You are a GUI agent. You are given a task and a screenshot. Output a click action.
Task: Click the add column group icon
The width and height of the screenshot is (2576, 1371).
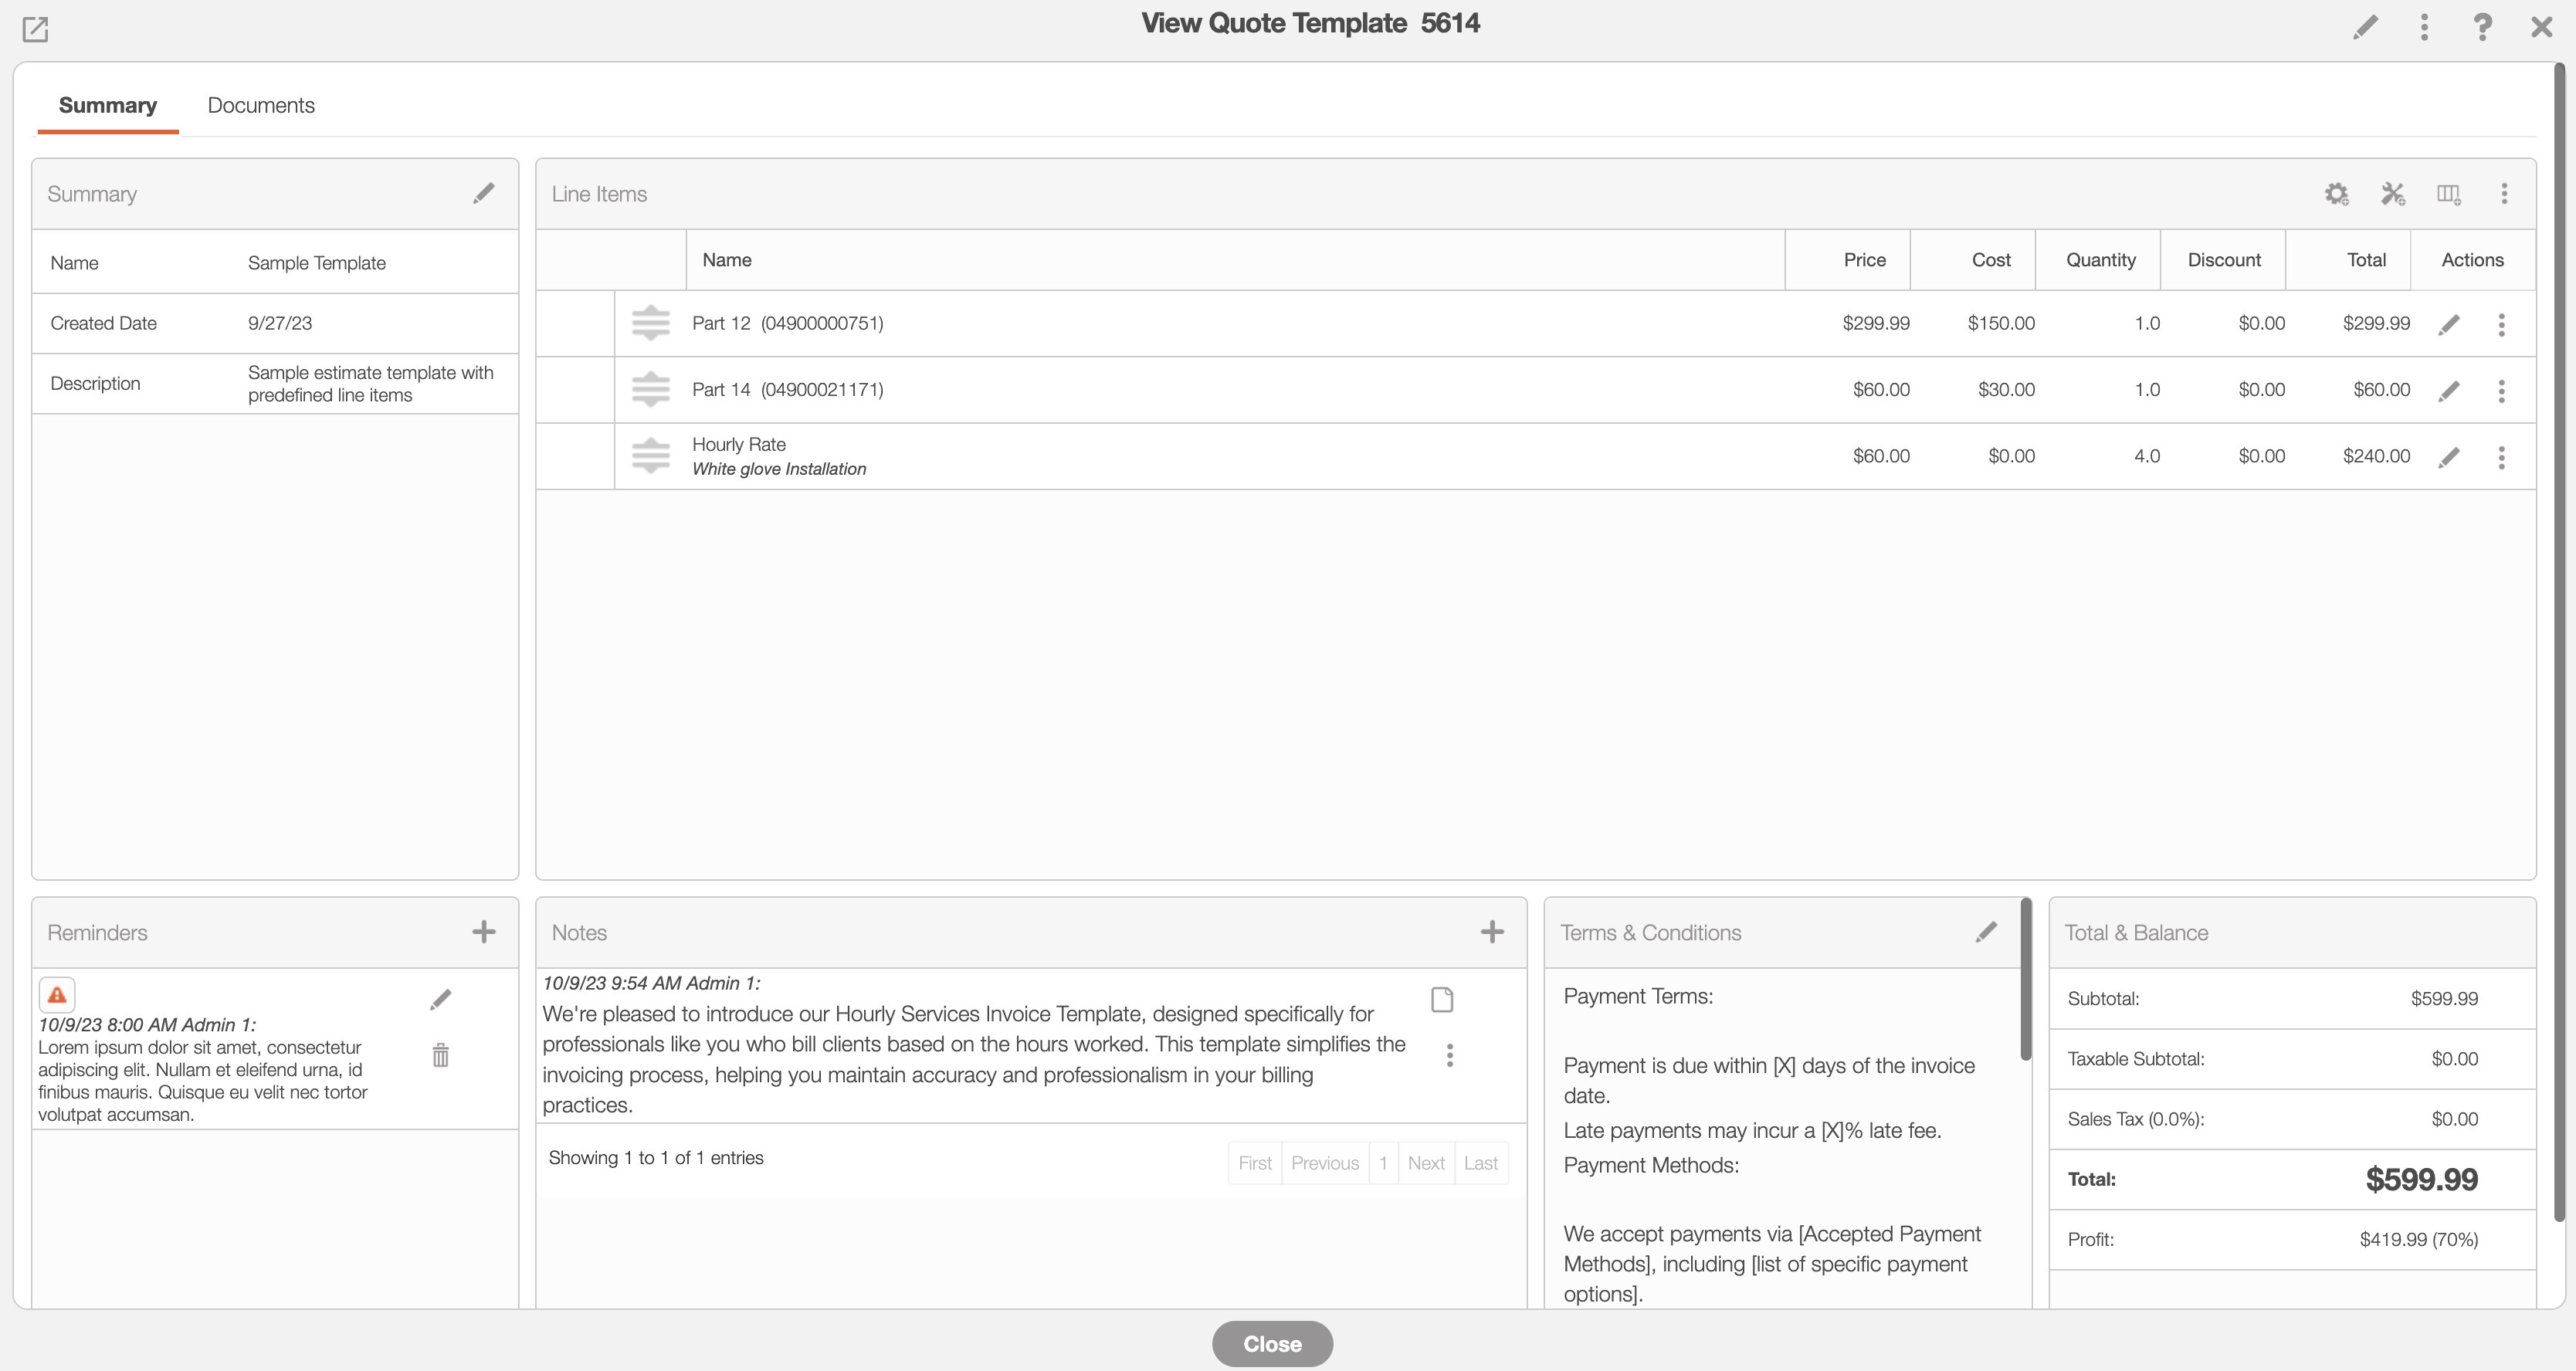2448,194
